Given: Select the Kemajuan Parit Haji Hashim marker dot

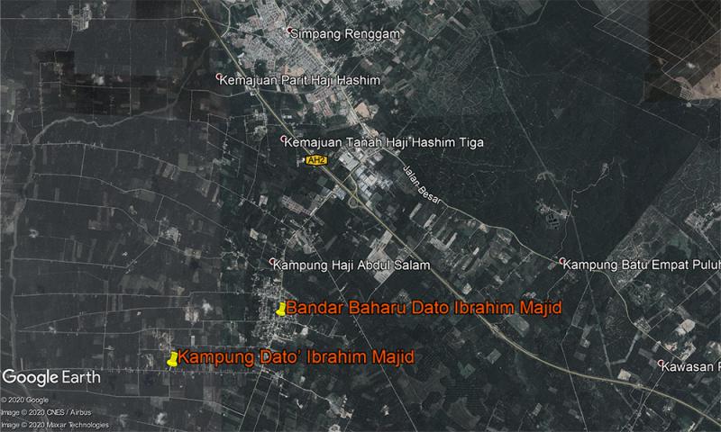Looking at the screenshot, I should click(x=219, y=79).
